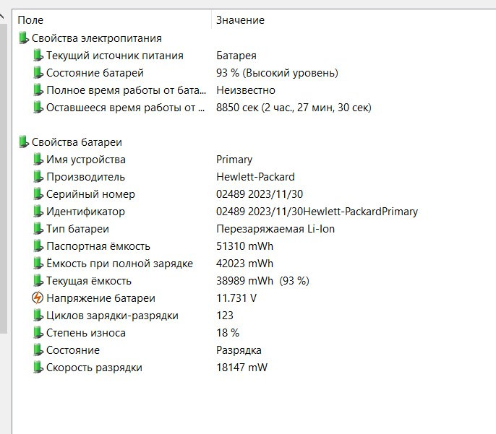Click the 'Перезаряжаемая Li-Ion' battery type value
This screenshot has height=434, width=496.
[275, 229]
